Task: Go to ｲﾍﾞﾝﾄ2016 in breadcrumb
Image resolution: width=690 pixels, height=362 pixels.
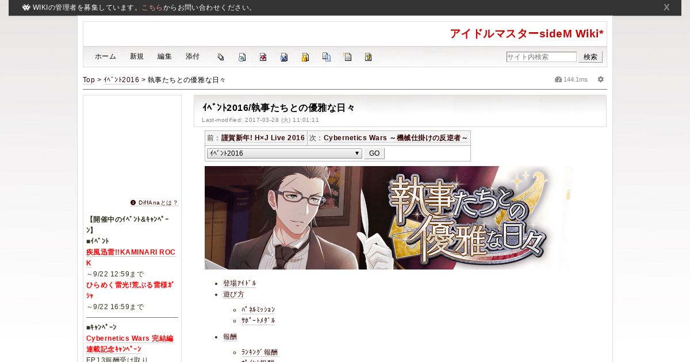Action: pyautogui.click(x=121, y=80)
